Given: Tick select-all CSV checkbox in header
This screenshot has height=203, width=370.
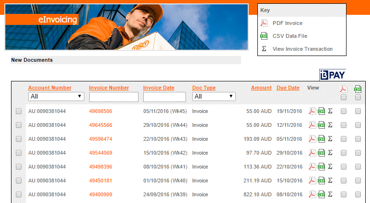Looking at the screenshot, I should (x=358, y=97).
